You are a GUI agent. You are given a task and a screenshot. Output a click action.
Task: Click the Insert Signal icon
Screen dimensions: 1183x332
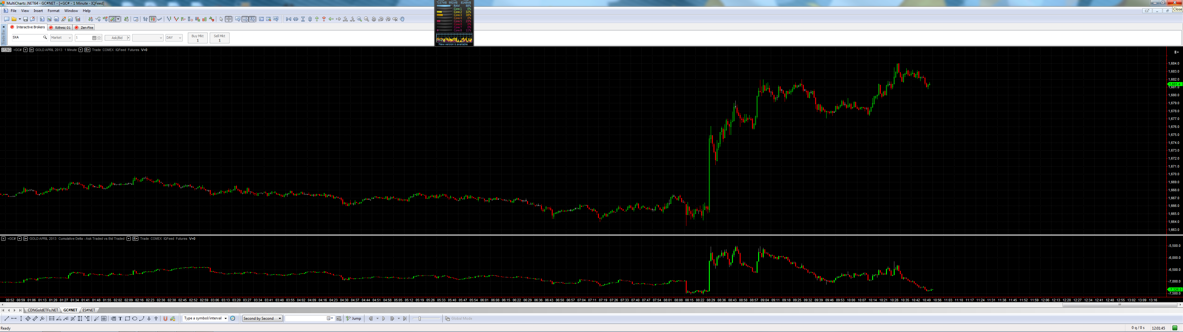[105, 19]
